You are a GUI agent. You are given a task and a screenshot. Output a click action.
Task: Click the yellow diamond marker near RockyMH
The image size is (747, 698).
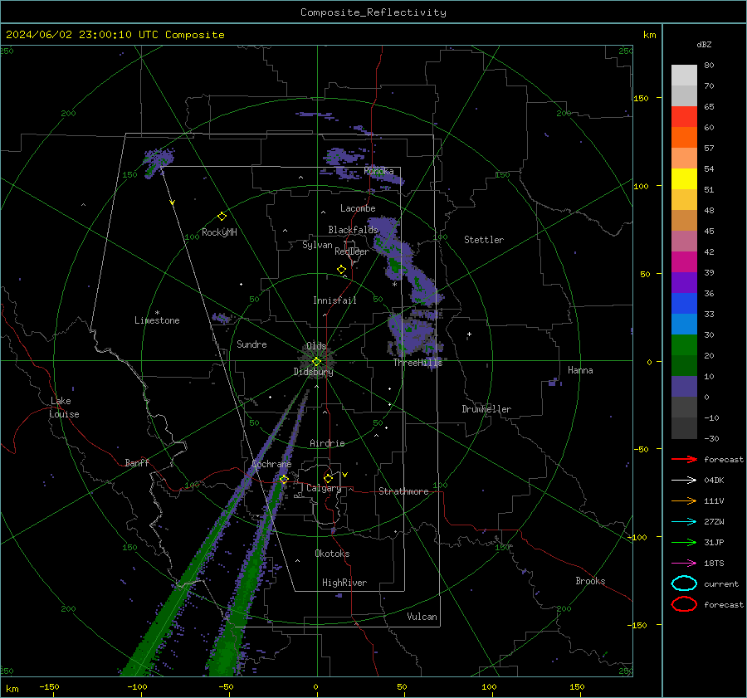click(222, 217)
